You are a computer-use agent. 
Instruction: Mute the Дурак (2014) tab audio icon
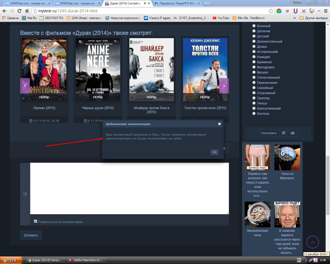pyautogui.click(x=145, y=3)
